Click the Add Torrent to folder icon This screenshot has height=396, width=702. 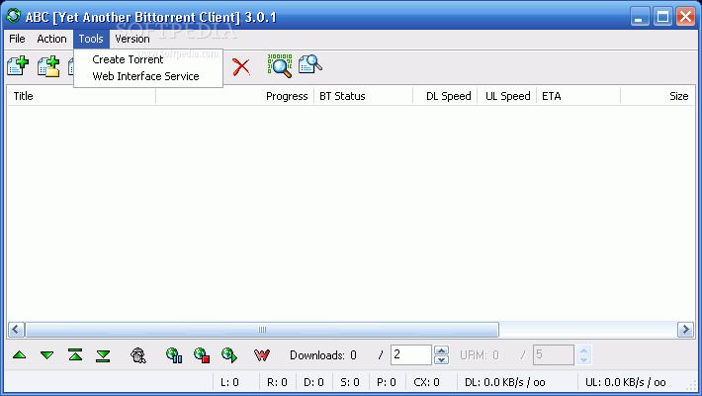click(48, 66)
